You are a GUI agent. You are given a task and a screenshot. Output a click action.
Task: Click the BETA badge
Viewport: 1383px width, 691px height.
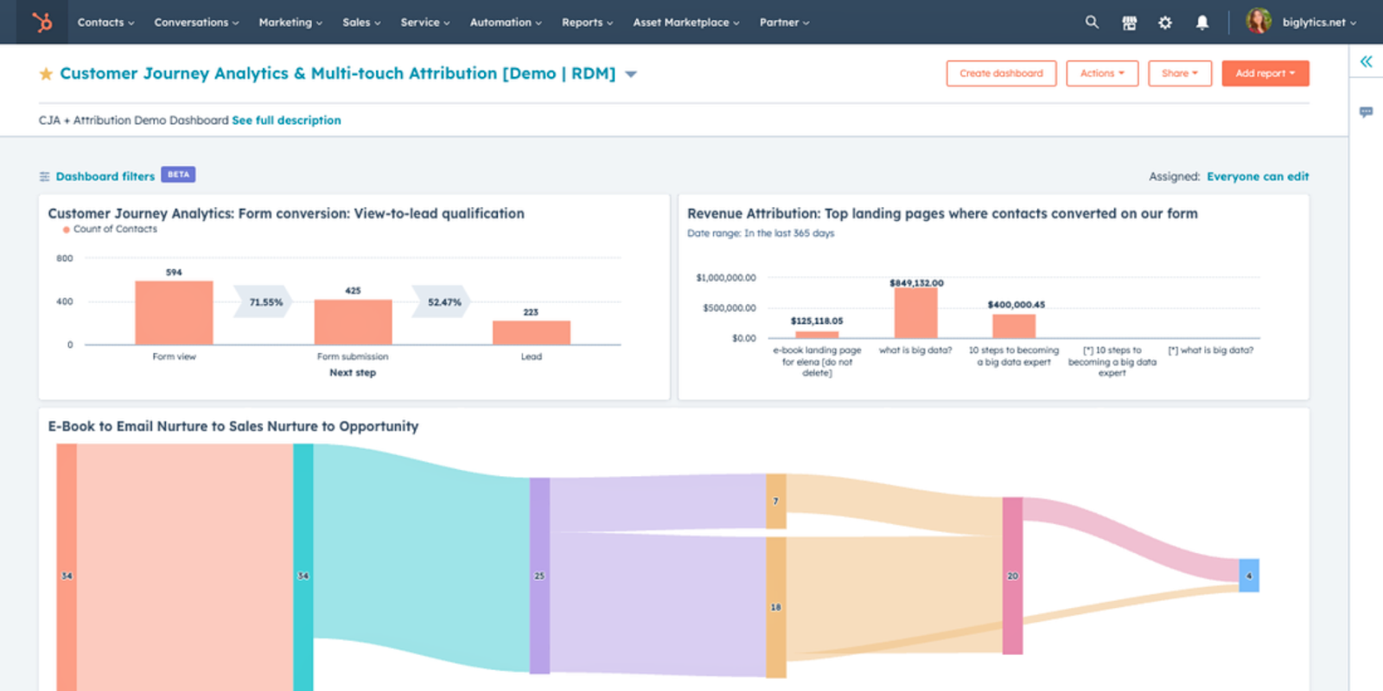click(178, 174)
